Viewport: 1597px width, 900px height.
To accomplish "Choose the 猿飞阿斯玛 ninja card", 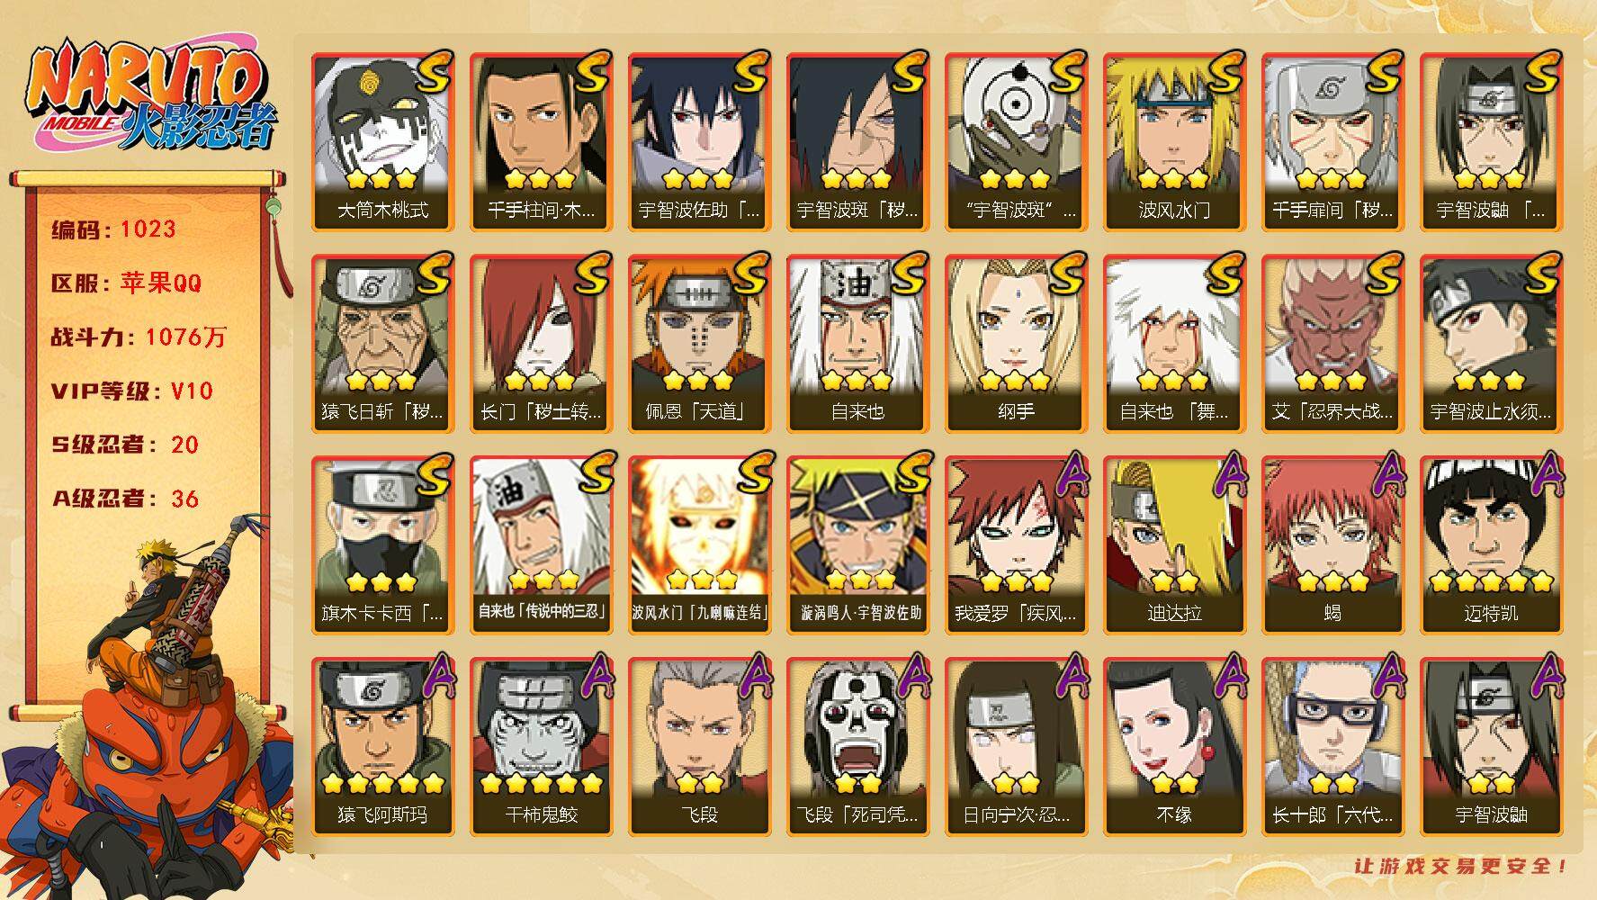I will click(382, 747).
